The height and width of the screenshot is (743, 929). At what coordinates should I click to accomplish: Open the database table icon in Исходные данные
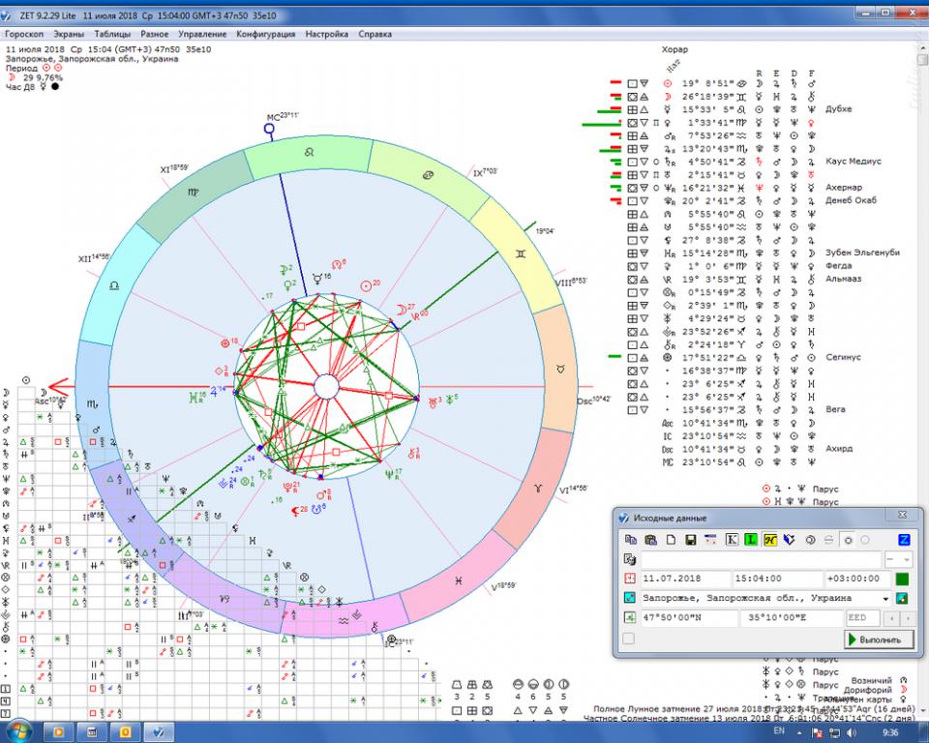[x=710, y=540]
